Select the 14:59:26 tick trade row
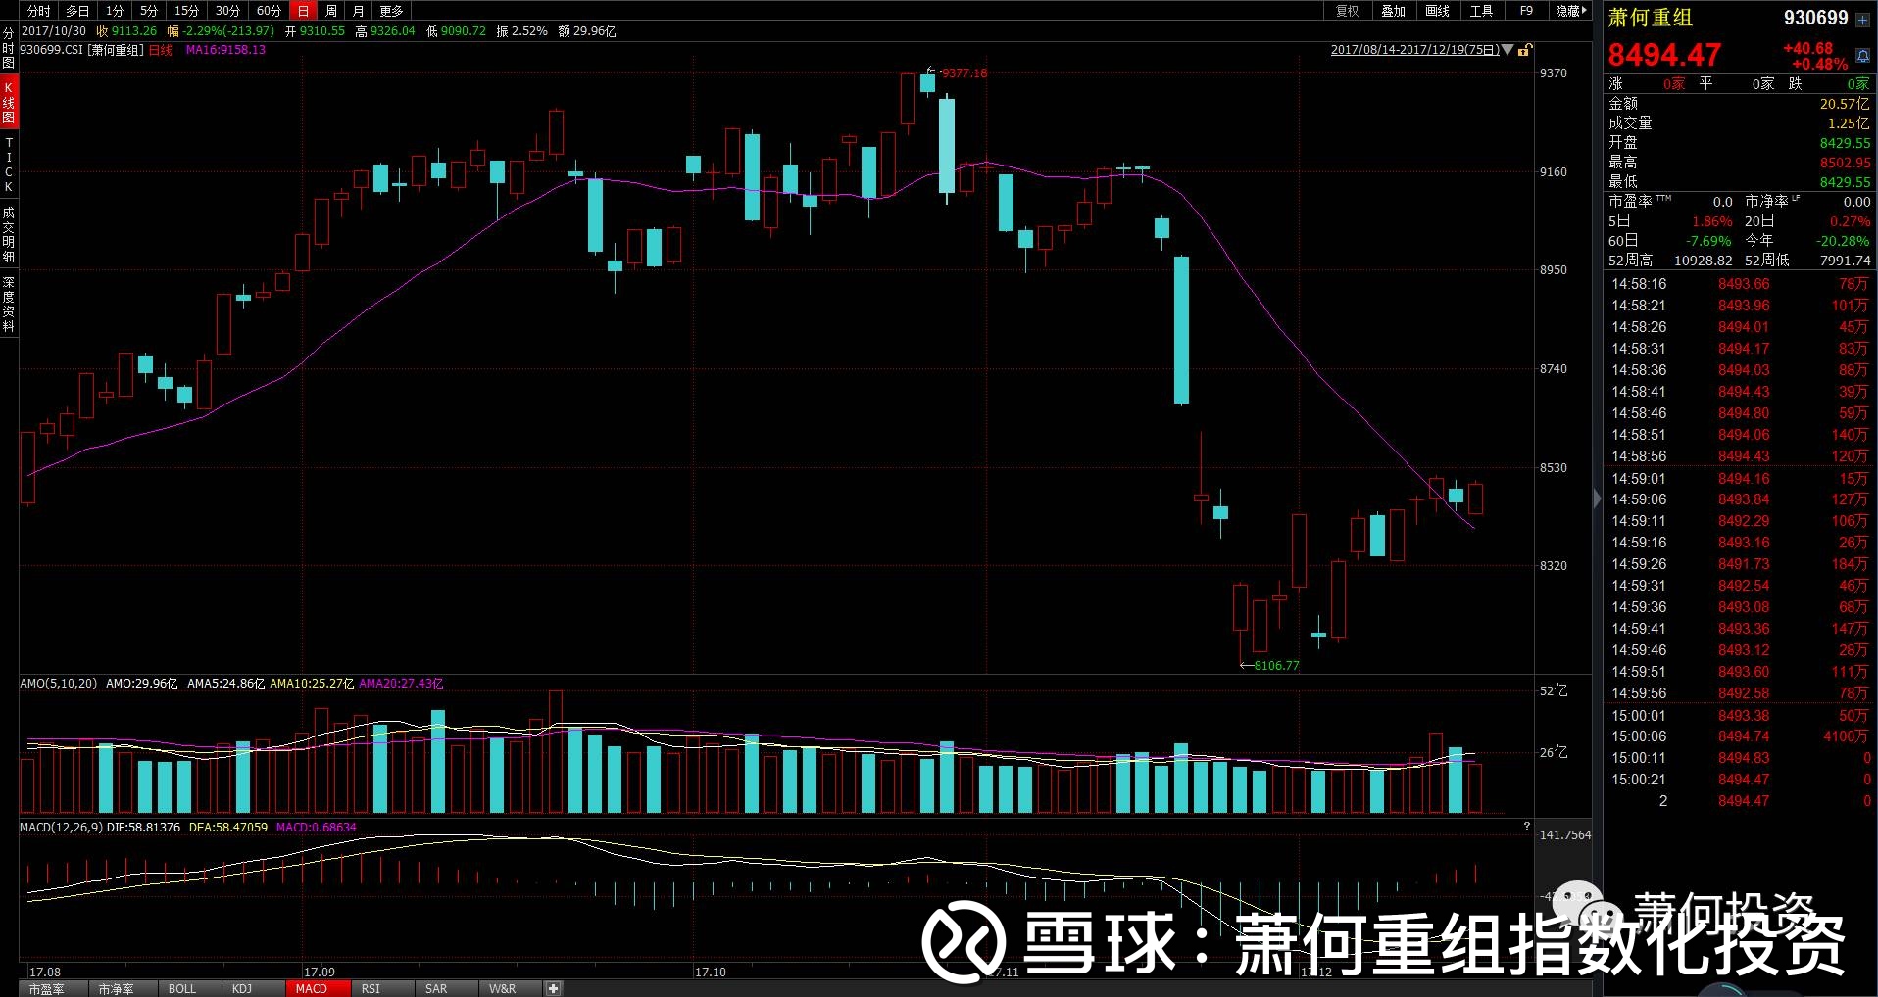Screen dimensions: 1878x997 [x=1740, y=564]
